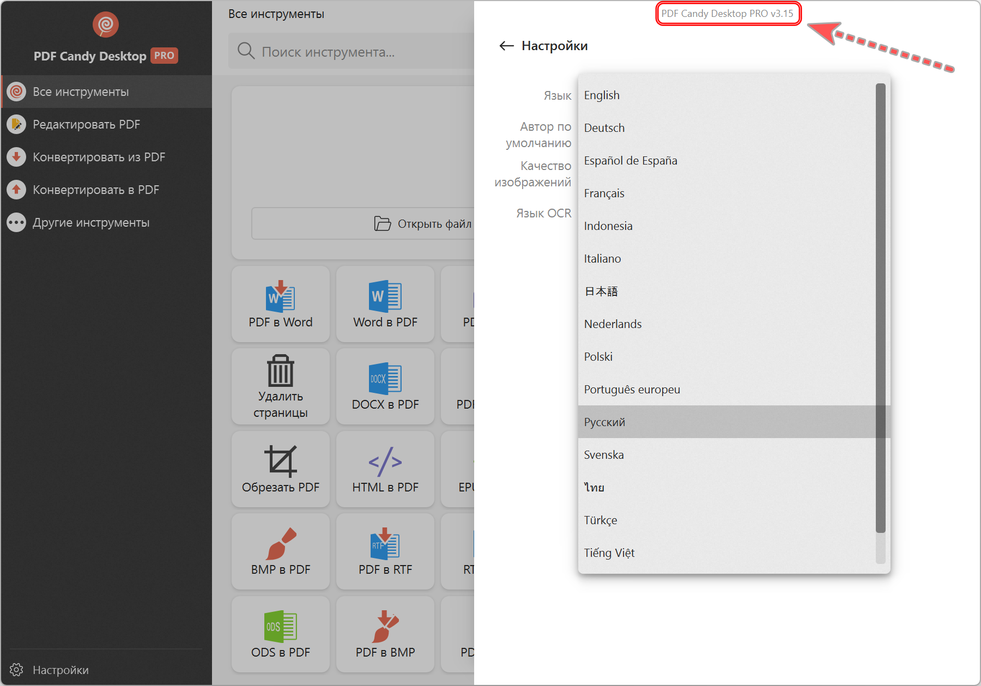The image size is (981, 686).
Task: Click the Convert to PDF up-arrow icon
Action: pos(16,190)
